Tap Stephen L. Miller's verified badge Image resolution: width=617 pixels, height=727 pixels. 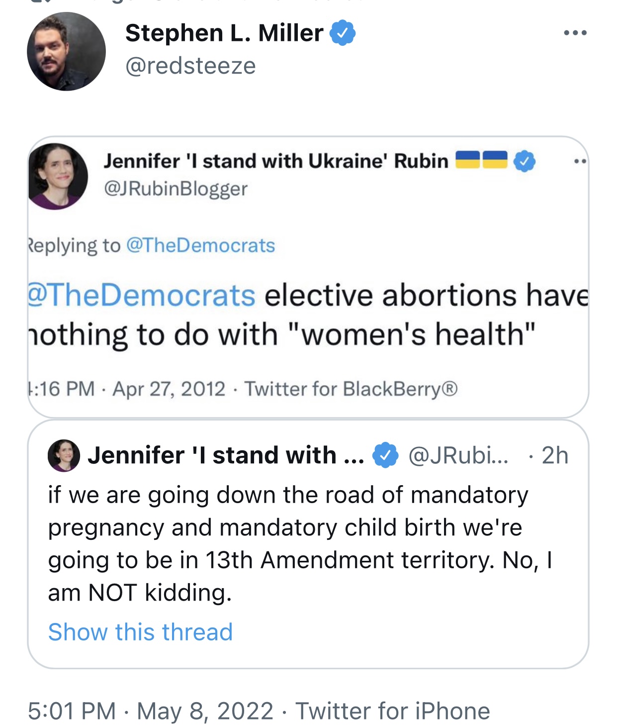343,33
